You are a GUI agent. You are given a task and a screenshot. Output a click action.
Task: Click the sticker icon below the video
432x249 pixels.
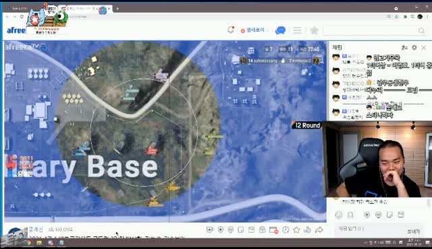point(241,229)
